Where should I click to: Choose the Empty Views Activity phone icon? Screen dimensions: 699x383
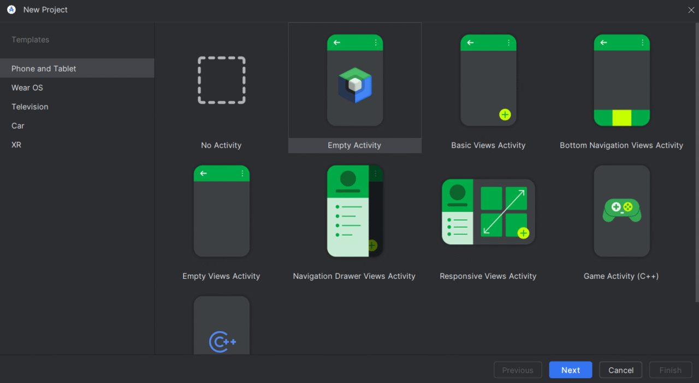221,211
